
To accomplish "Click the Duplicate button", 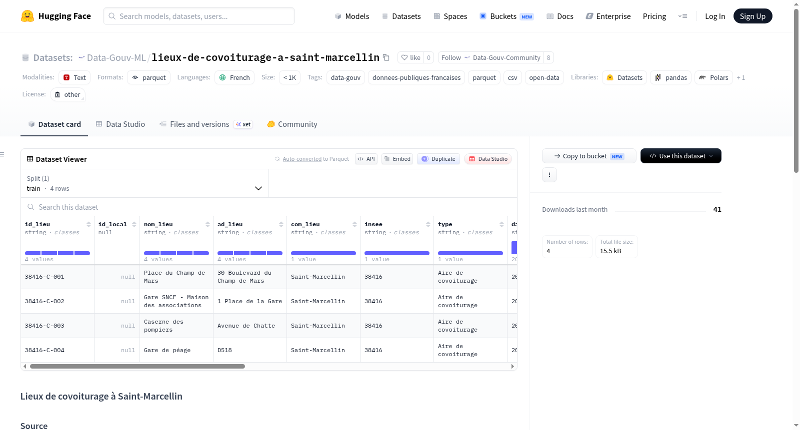I will pyautogui.click(x=438, y=159).
